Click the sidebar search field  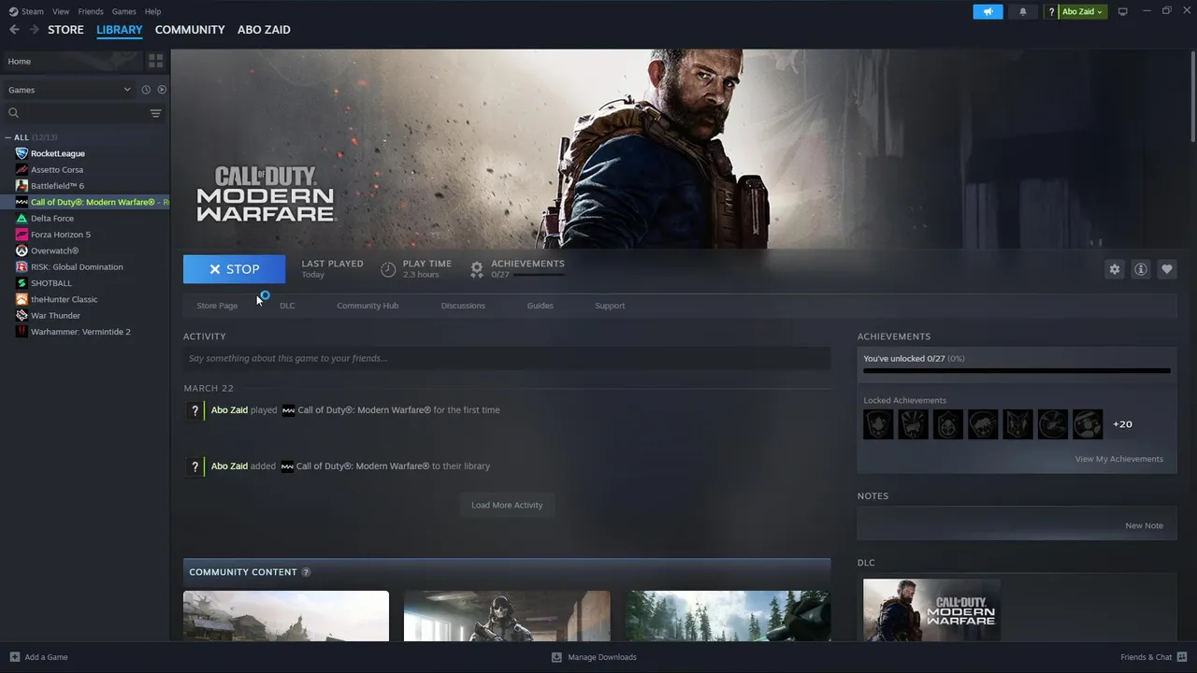[x=84, y=113]
